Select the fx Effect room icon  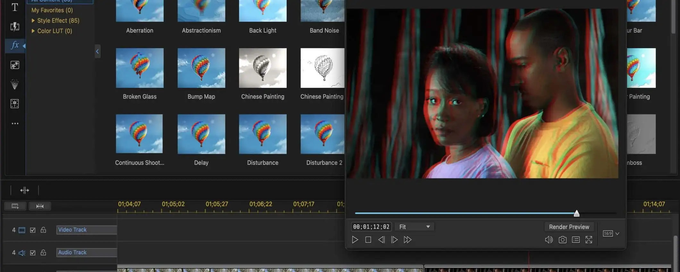click(x=15, y=45)
